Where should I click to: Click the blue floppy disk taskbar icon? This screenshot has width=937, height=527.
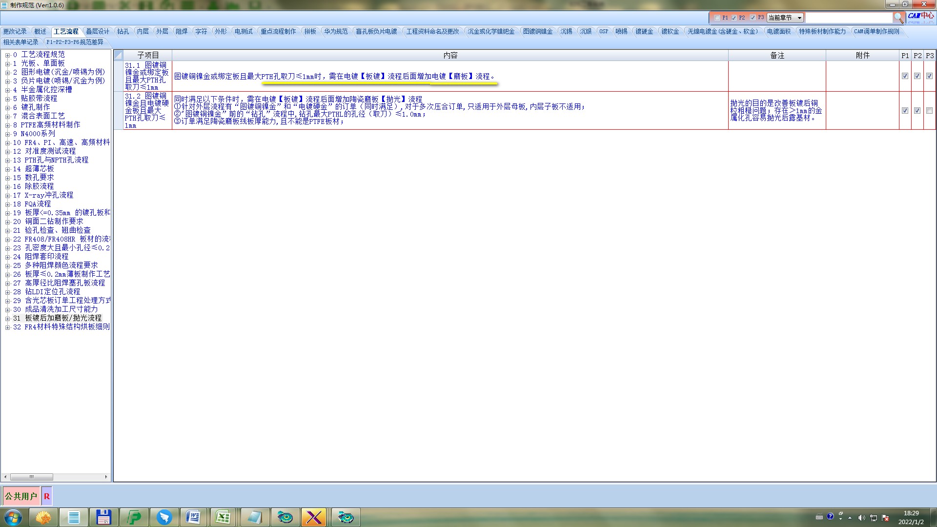pyautogui.click(x=103, y=517)
